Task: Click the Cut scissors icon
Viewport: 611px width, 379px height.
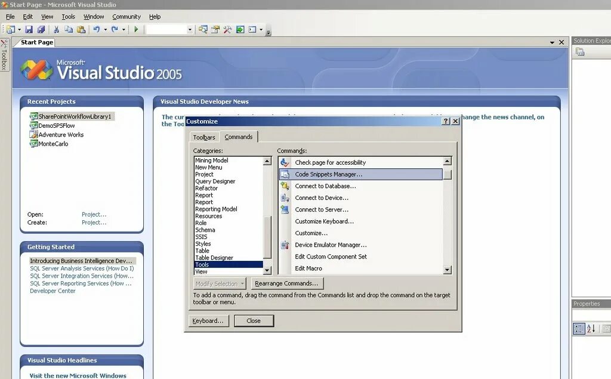Action: (56, 29)
